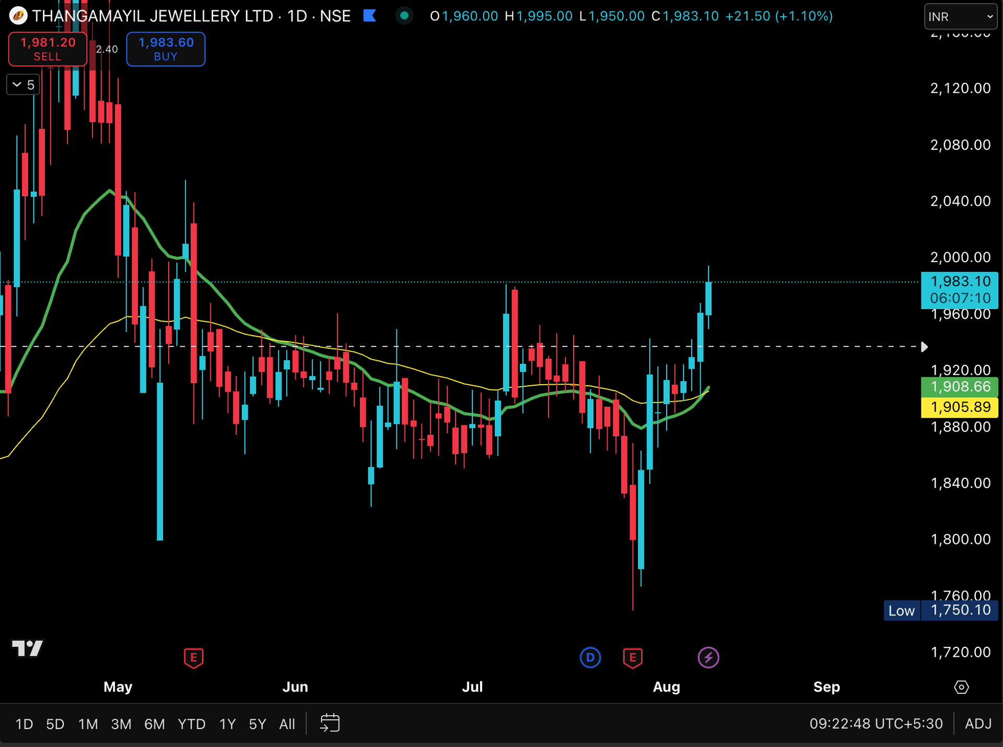Click the Jun label on time axis
Viewport: 1003px width, 747px height.
295,687
